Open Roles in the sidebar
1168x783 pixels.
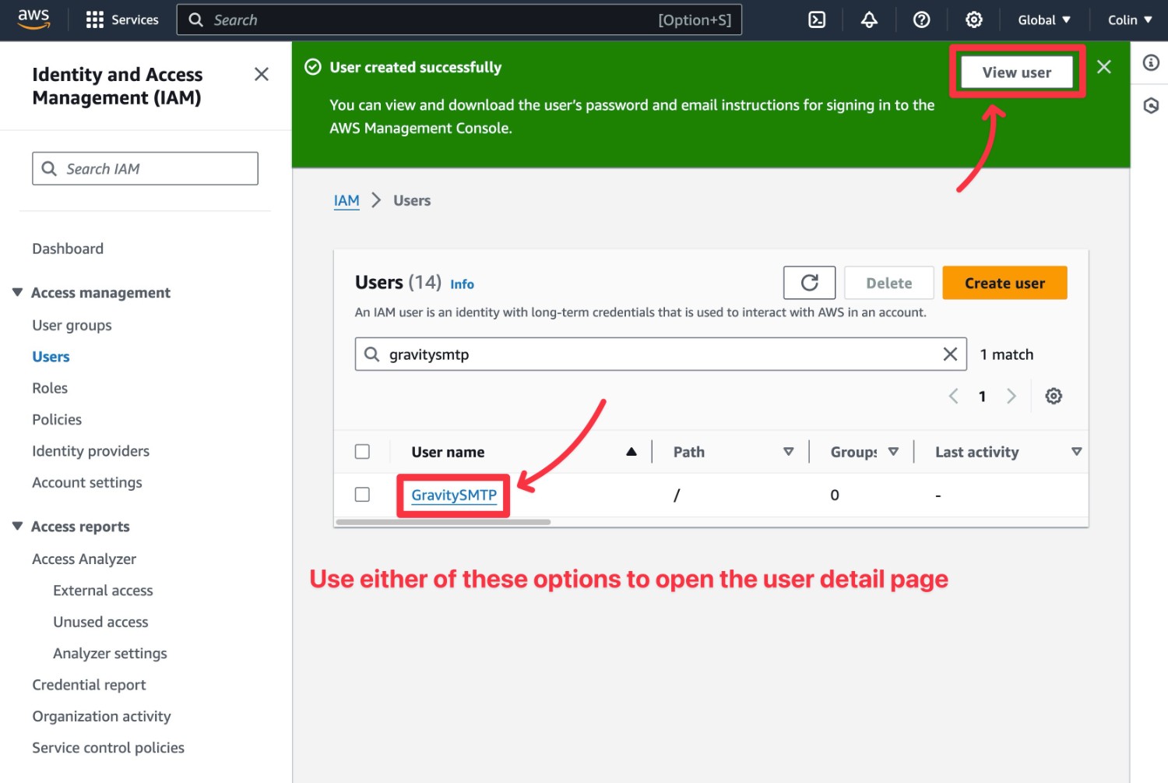(50, 388)
